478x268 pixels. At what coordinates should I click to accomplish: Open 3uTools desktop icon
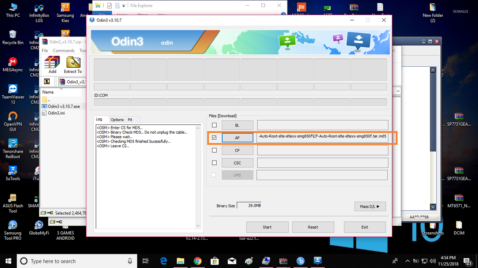click(x=13, y=173)
